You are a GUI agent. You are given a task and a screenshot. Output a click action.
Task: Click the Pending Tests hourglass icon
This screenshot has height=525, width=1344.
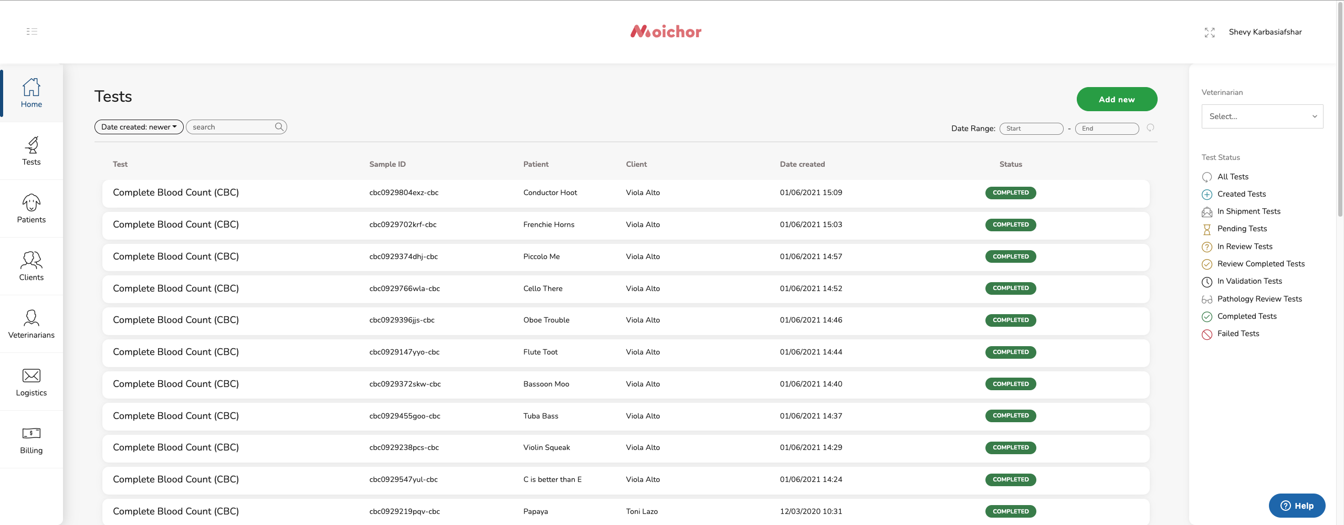1207,229
